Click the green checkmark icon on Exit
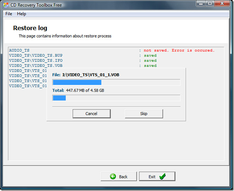The image size is (234, 191). (162, 176)
